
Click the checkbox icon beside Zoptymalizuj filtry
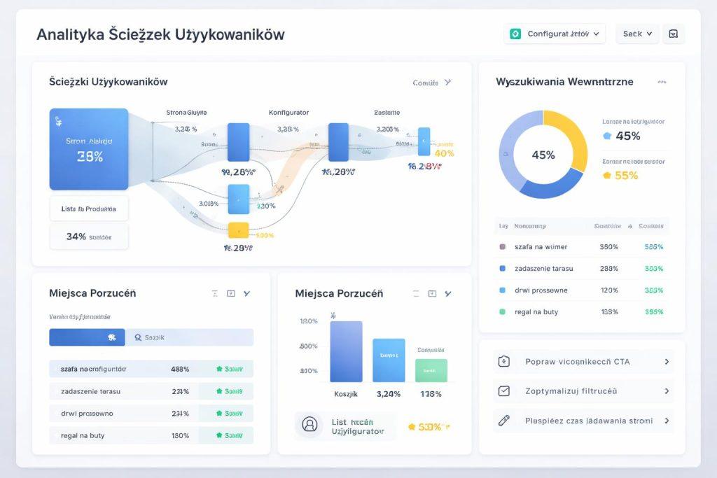(503, 391)
